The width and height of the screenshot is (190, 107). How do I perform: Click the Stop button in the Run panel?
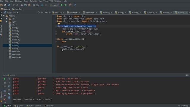click(x=5, y=83)
